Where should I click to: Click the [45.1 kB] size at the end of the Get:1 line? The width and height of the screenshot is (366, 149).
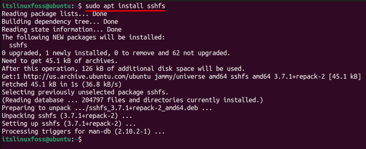click(x=345, y=76)
